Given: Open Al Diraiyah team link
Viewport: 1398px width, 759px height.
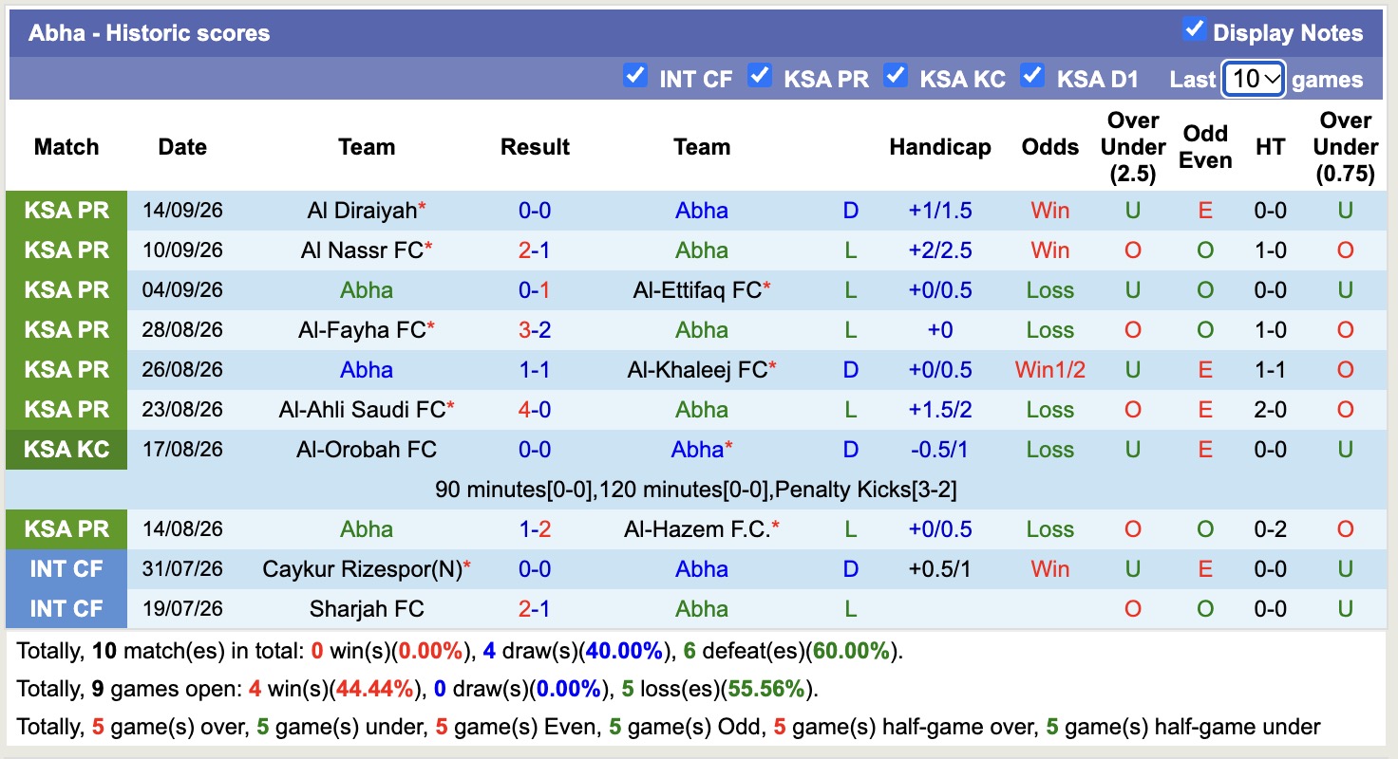Looking at the screenshot, I should (x=362, y=211).
